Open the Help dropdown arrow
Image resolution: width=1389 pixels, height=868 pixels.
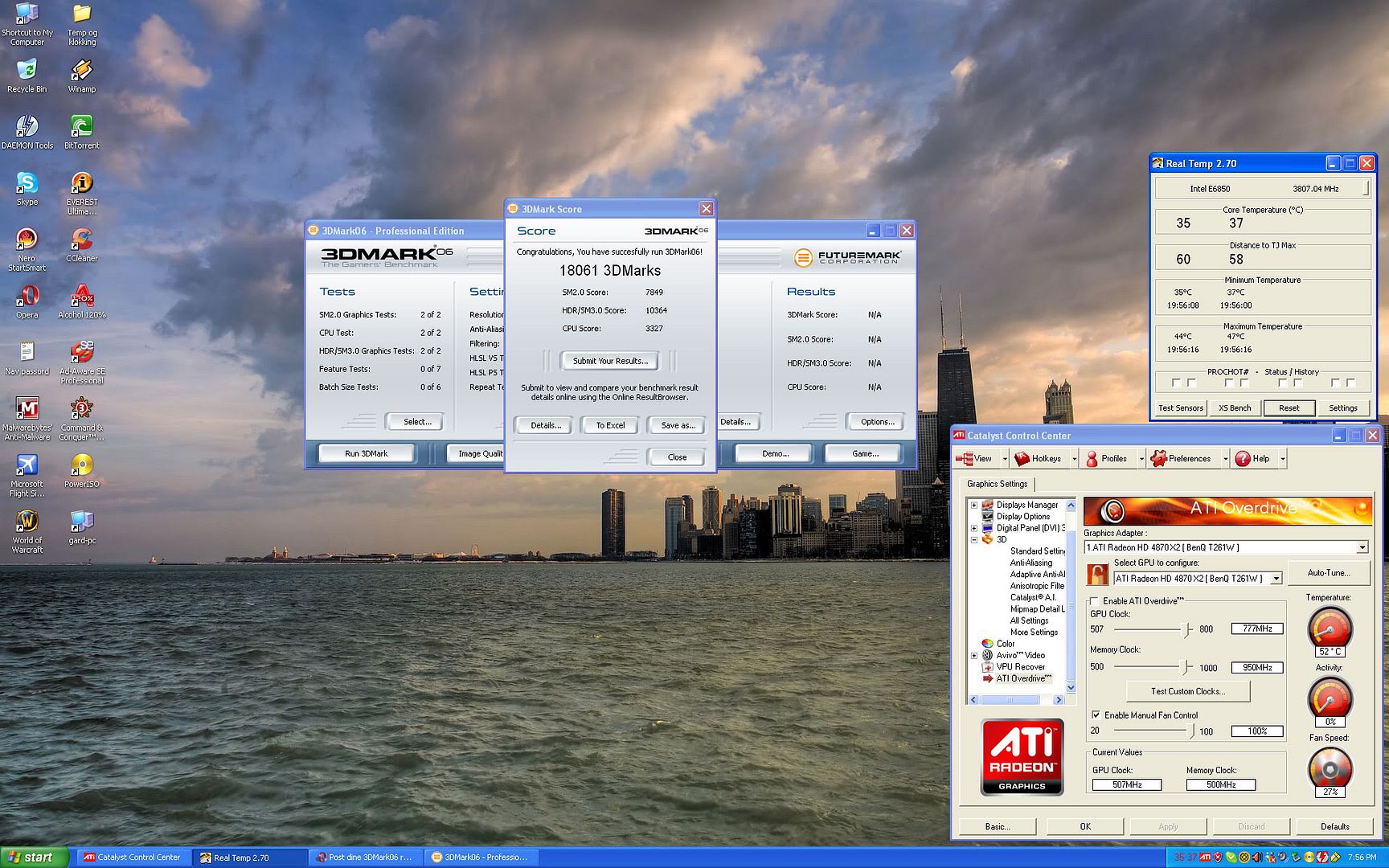tap(1282, 459)
